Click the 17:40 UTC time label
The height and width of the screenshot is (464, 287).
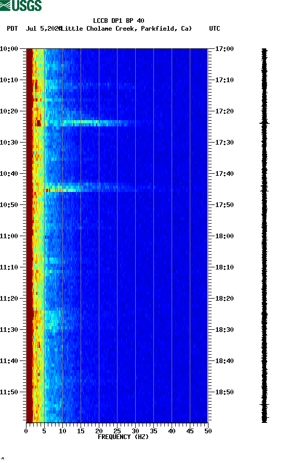[x=224, y=174]
